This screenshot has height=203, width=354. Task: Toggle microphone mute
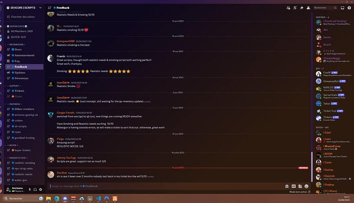(30, 190)
